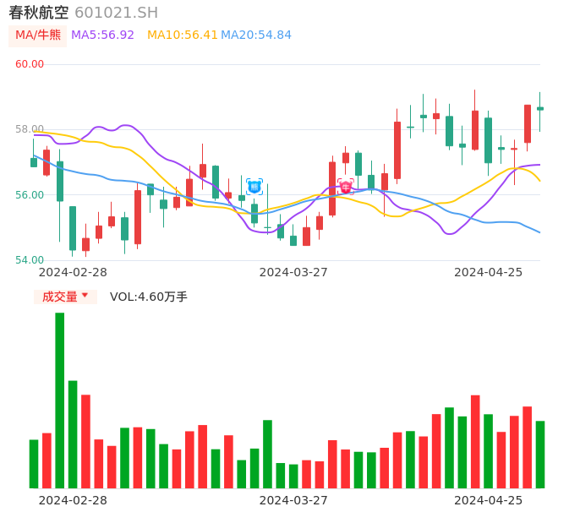Click the 2024-02-28 date label under volume chart
This screenshot has width=580, height=512.
click(x=73, y=500)
